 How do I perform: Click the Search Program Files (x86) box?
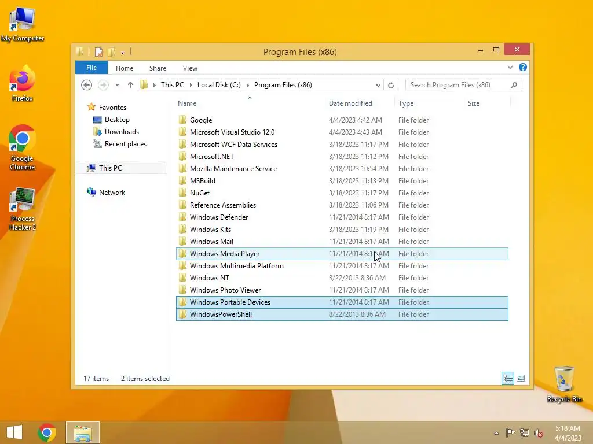coord(464,85)
